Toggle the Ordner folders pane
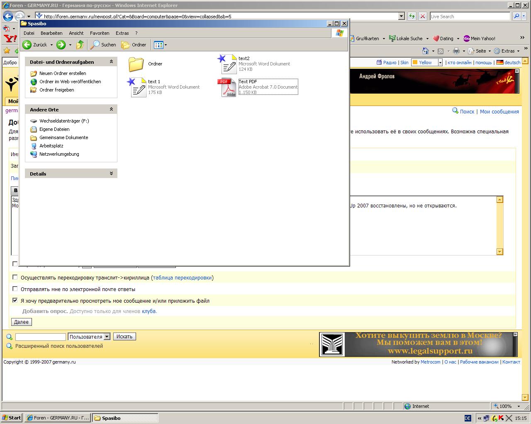Viewport: 531px width, 424px height. pyautogui.click(x=134, y=45)
